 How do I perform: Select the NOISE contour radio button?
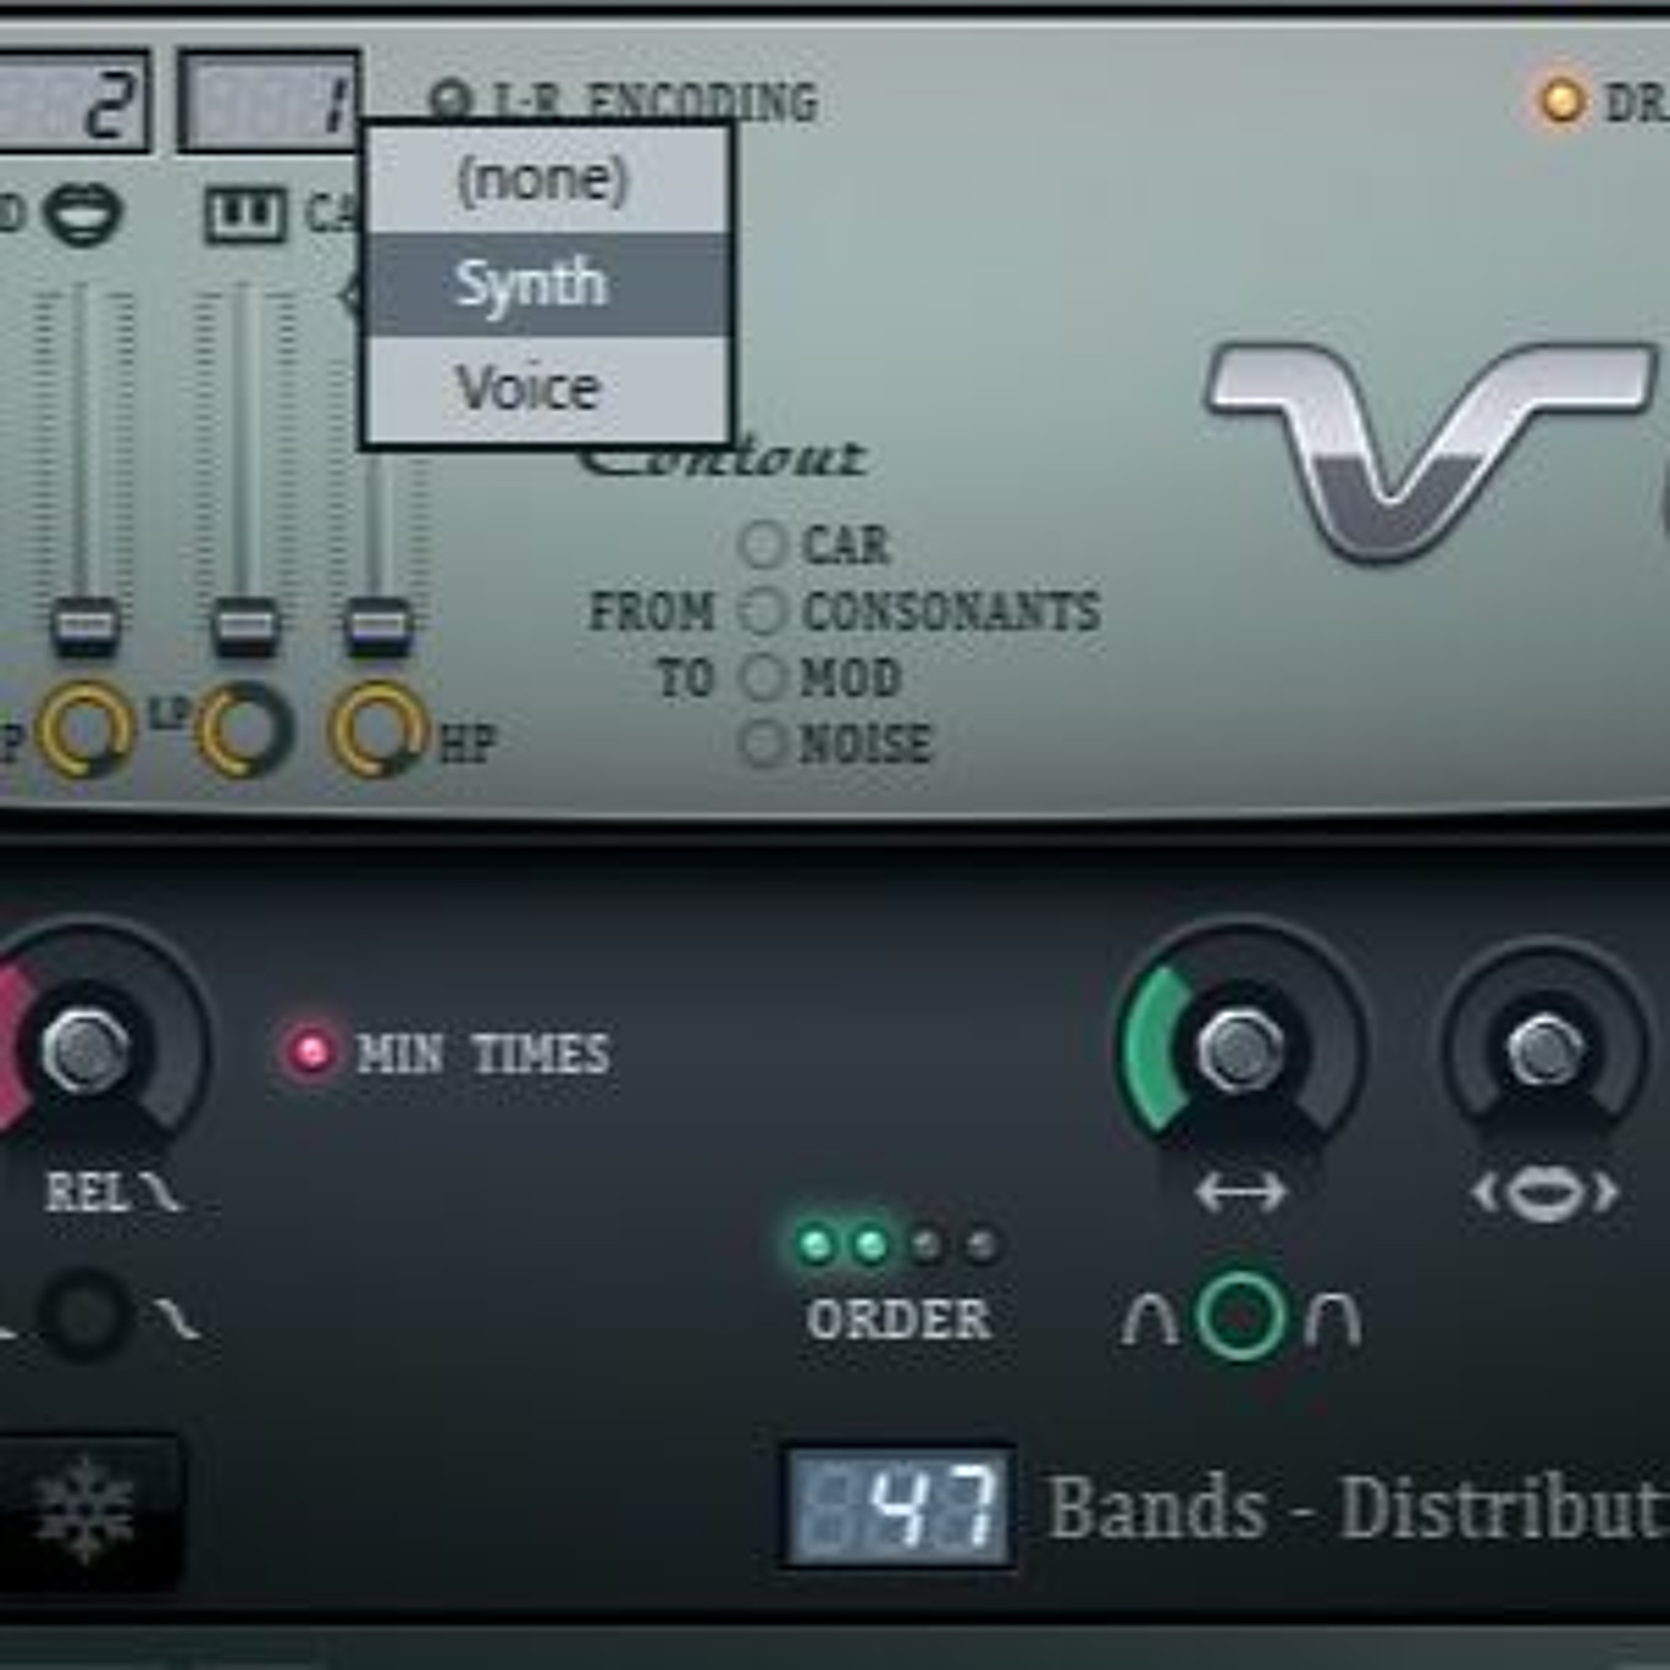pos(763,743)
